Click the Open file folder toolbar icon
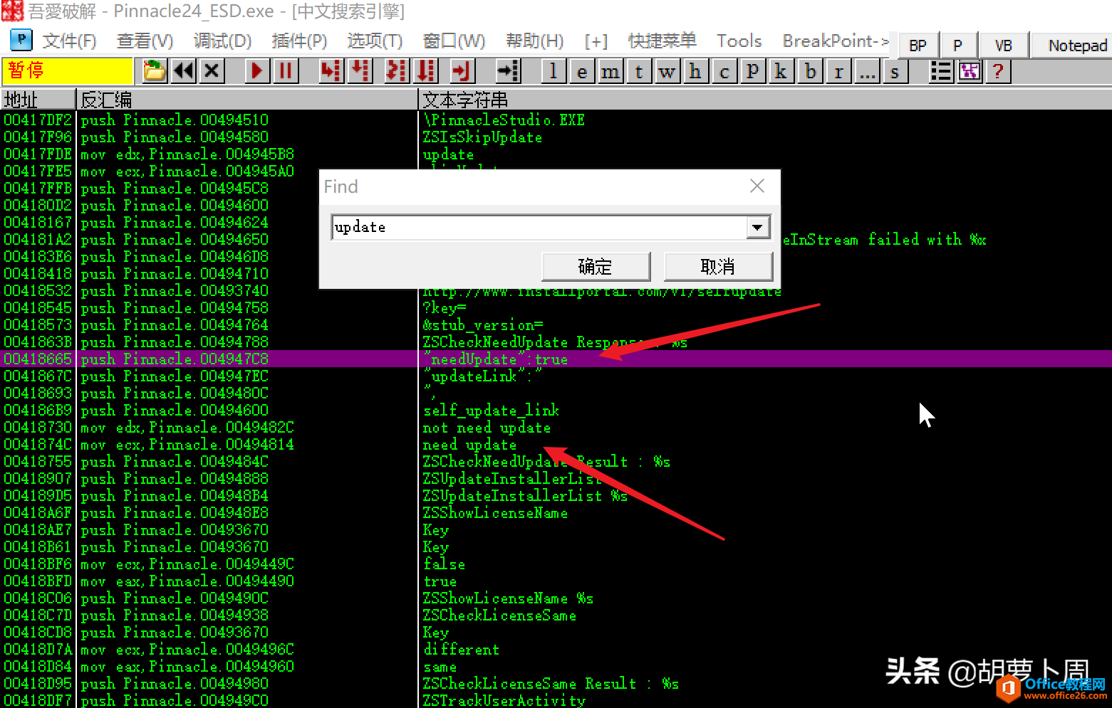This screenshot has height=708, width=1112. point(155,71)
